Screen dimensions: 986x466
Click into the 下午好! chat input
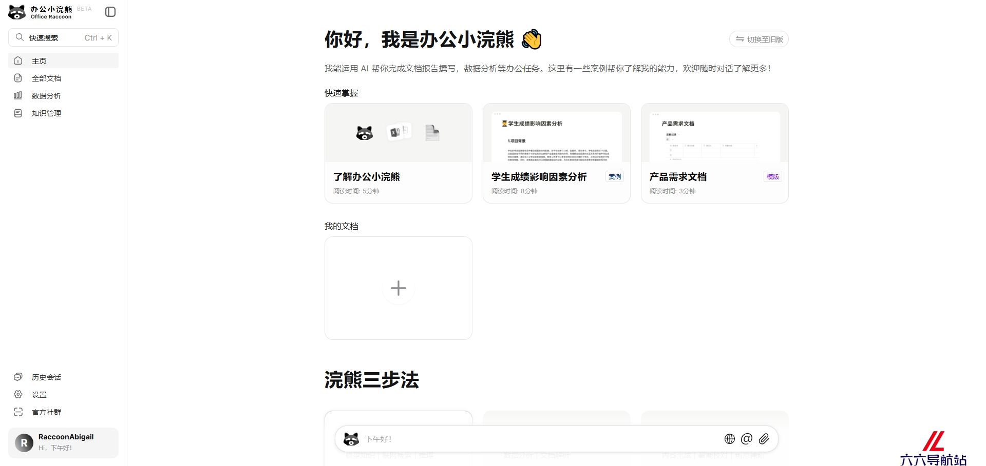pos(539,439)
